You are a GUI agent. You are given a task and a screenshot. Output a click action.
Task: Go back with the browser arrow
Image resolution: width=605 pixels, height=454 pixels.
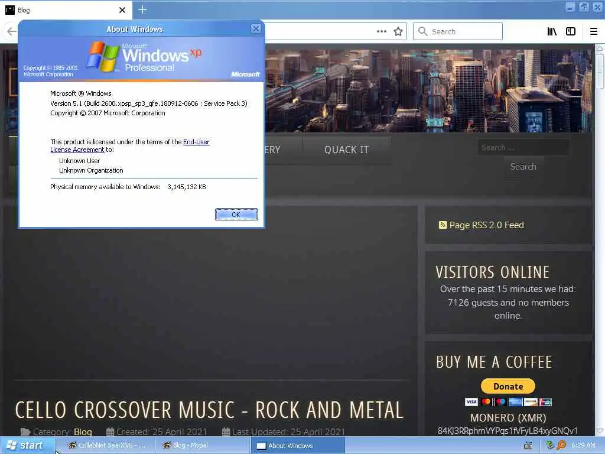[x=12, y=31]
